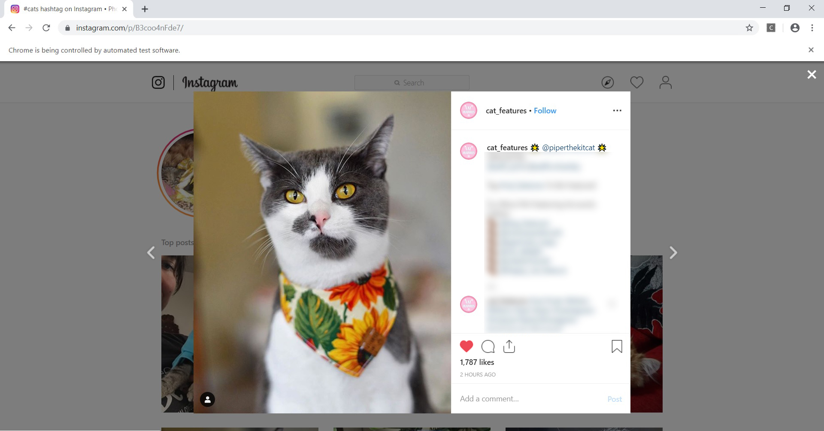Screen dimensions: 824x431
Task: Save post with the bookmark icon
Action: click(617, 346)
